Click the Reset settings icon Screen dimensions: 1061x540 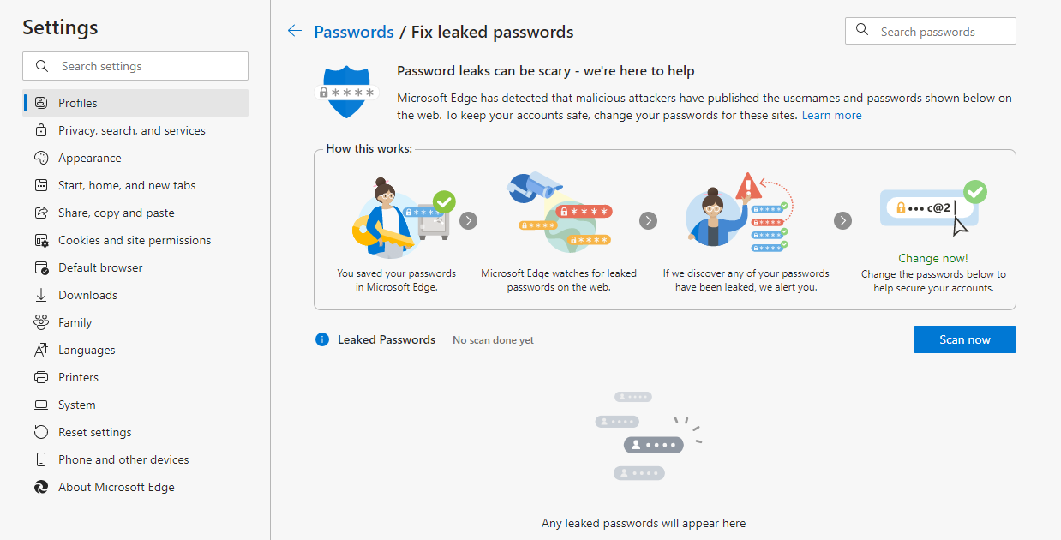[41, 431]
